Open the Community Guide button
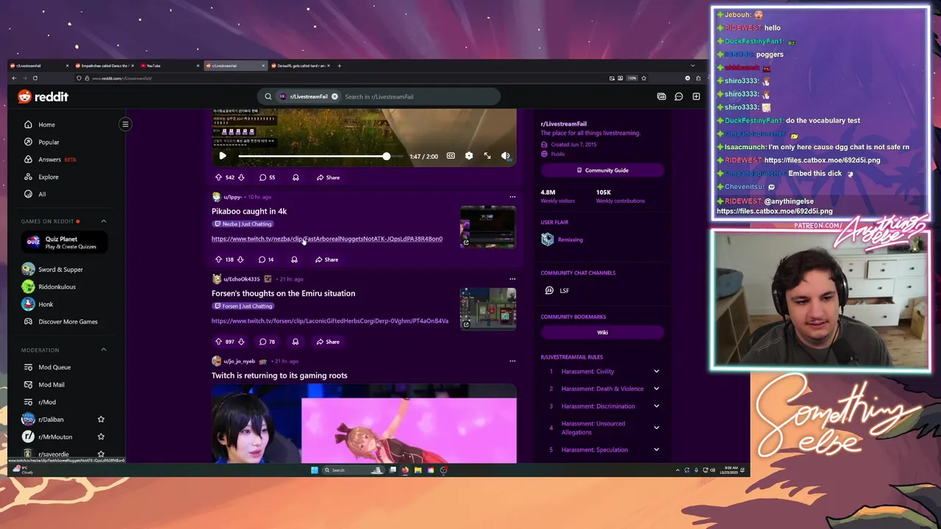The width and height of the screenshot is (941, 529). (602, 170)
